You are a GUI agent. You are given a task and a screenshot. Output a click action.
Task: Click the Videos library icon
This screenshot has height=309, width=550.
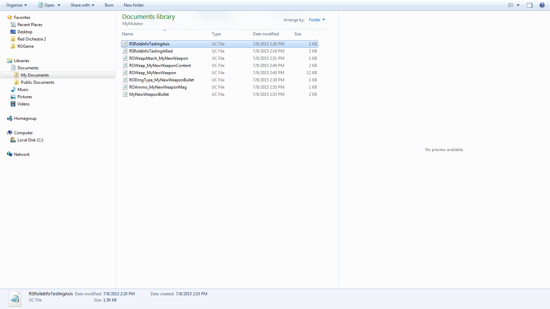(x=13, y=104)
